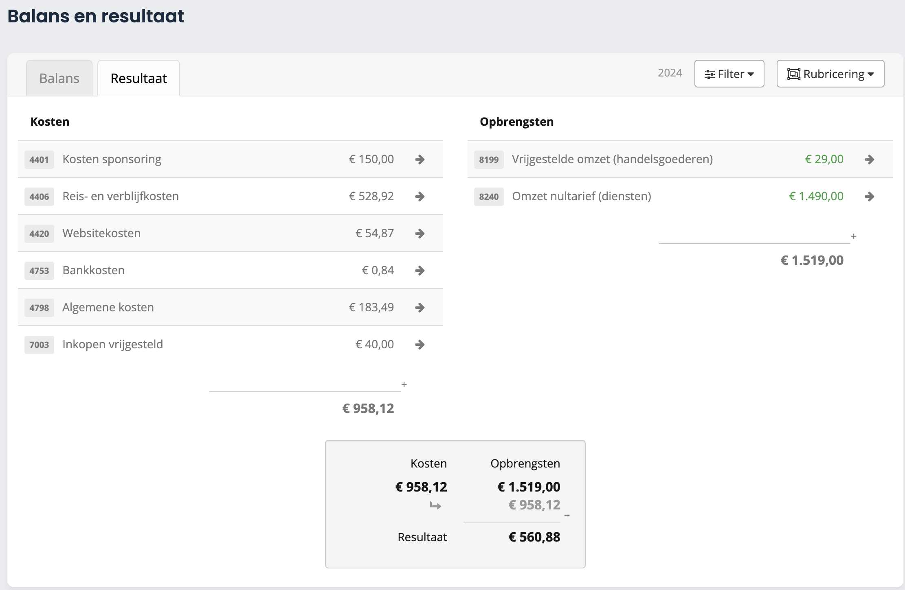Click ledger code 4420 badge

tap(39, 234)
